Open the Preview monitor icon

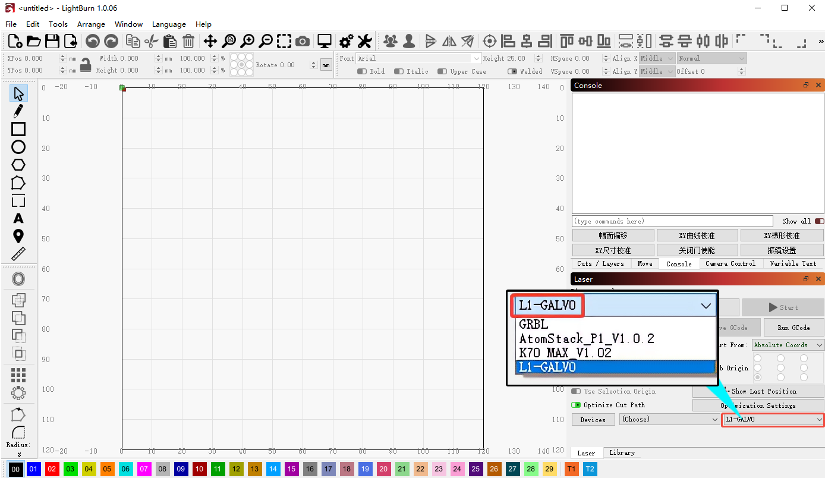324,41
